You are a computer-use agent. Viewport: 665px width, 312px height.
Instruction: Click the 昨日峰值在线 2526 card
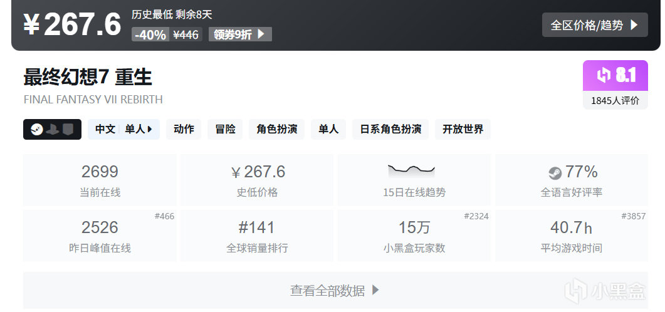click(x=100, y=236)
